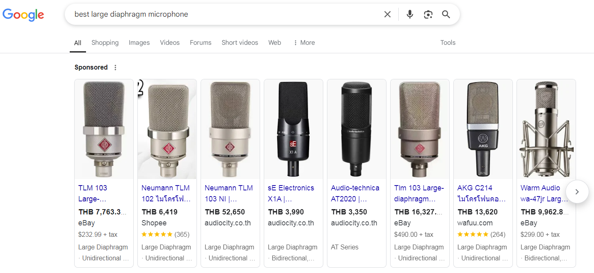Open Audio-technica AT2020 product link
This screenshot has height=273, width=594.
(355, 193)
